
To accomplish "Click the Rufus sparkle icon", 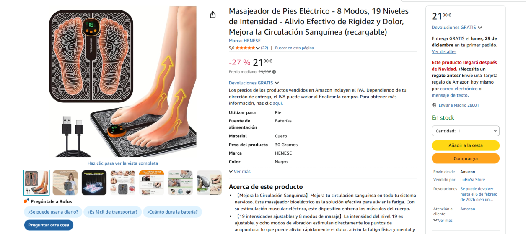I will [26, 201].
